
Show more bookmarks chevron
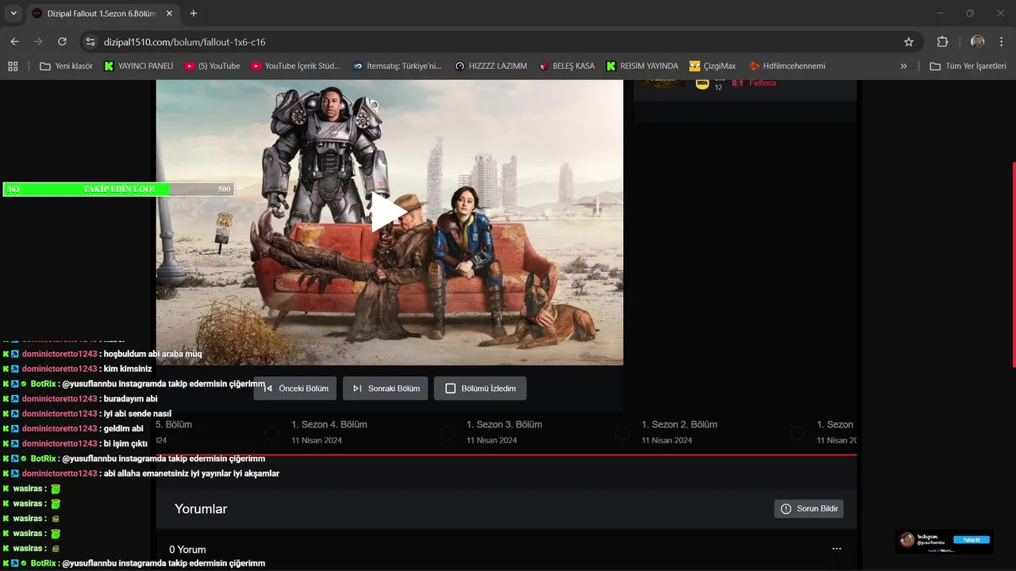click(x=903, y=66)
